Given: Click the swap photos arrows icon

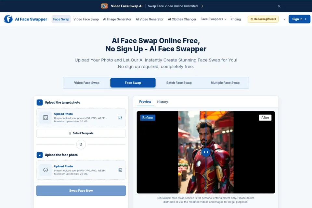Looking at the screenshot, I should click(81, 145).
